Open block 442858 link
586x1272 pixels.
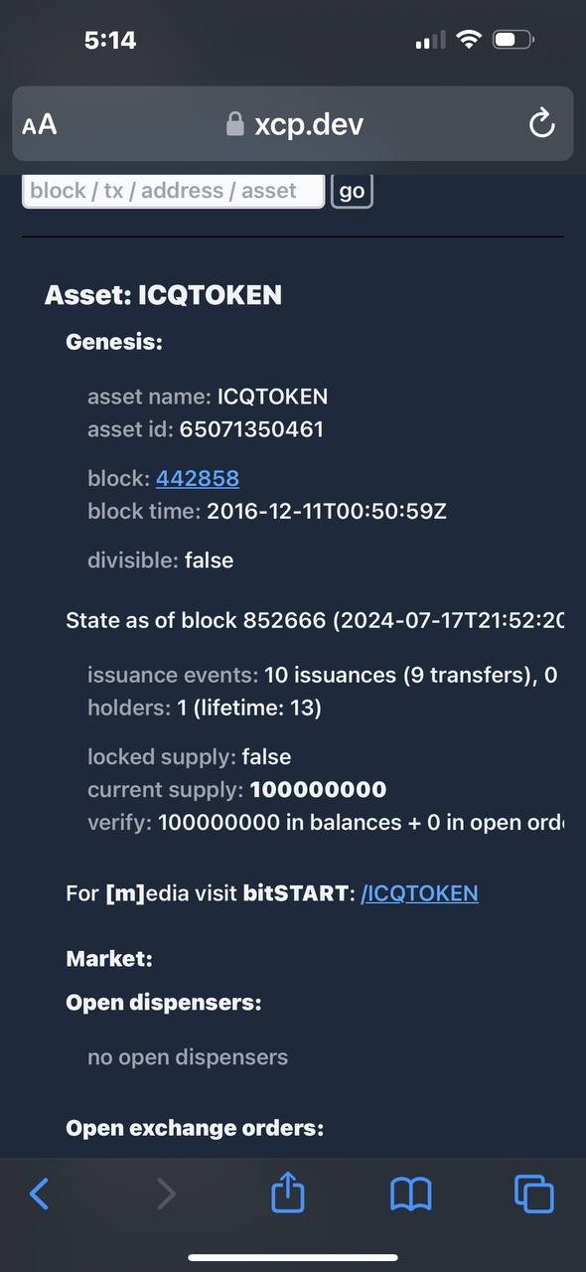tap(198, 478)
